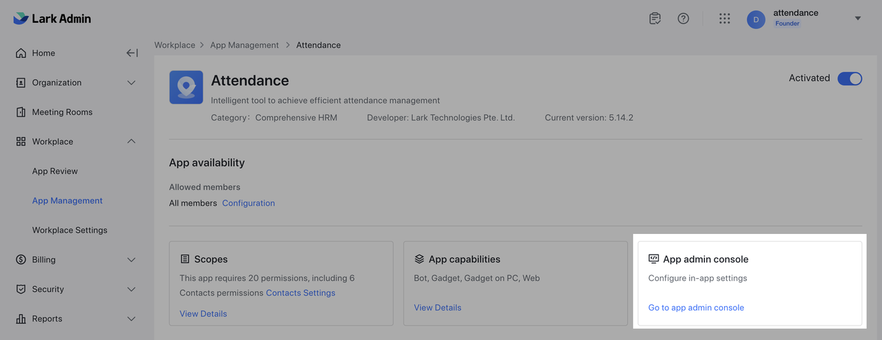Select App Review in the sidebar
Screen dimensions: 882x340
(55, 171)
